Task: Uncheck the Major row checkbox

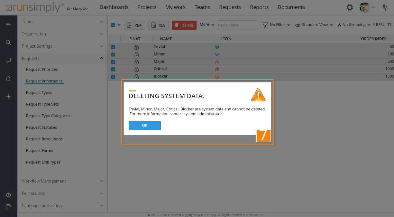Action: [113, 62]
